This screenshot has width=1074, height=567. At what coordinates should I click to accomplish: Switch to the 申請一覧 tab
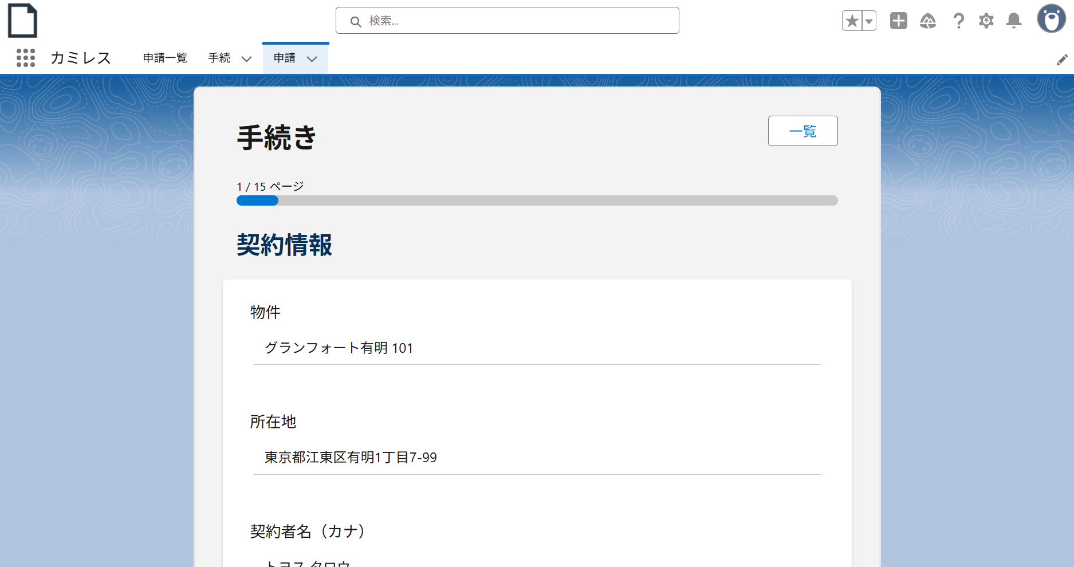[165, 58]
